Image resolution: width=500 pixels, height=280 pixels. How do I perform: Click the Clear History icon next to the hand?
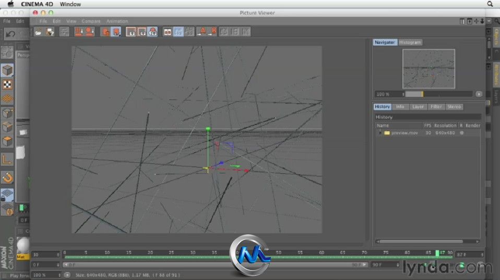pos(90,32)
